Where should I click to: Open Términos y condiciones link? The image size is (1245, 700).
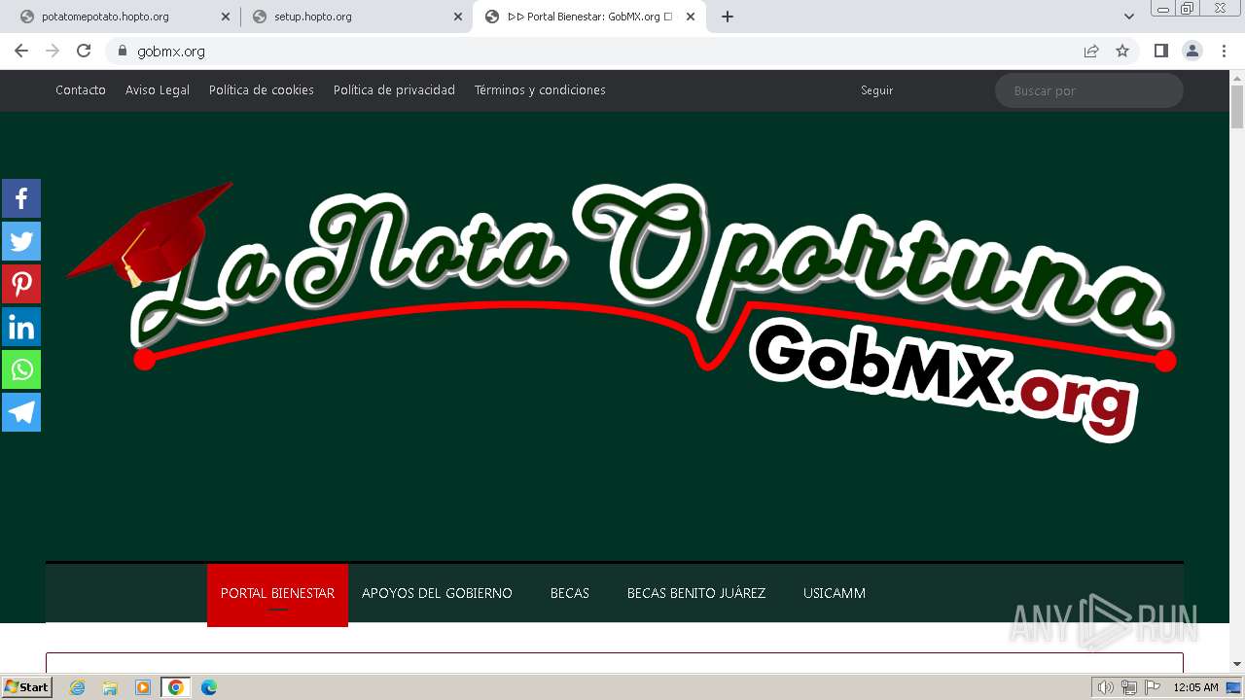[x=540, y=89]
